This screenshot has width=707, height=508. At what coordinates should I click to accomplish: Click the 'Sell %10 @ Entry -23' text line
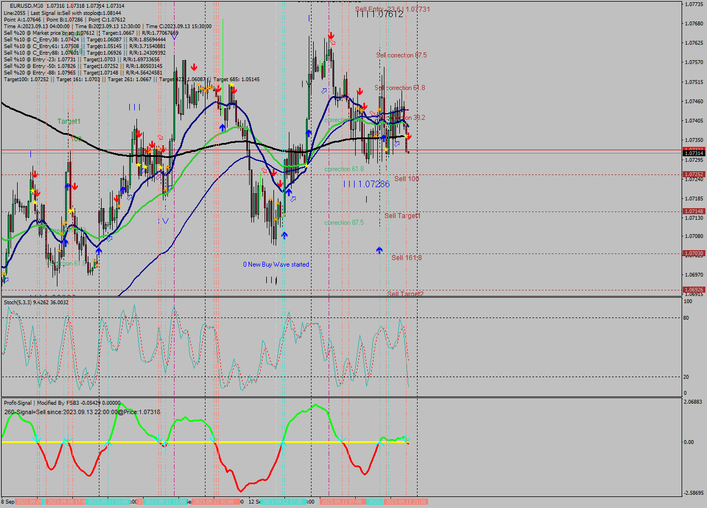(x=82, y=60)
